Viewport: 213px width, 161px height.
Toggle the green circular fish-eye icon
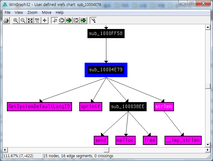point(69,20)
